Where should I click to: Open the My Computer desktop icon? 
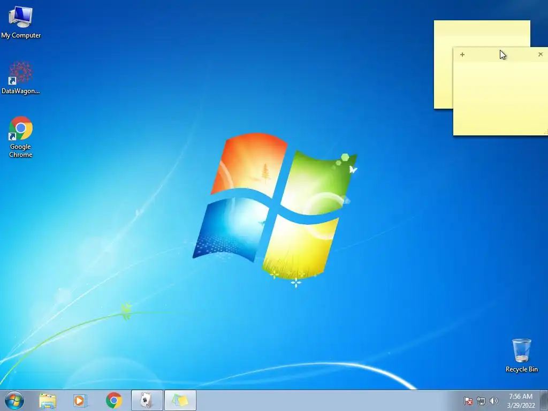(21, 22)
